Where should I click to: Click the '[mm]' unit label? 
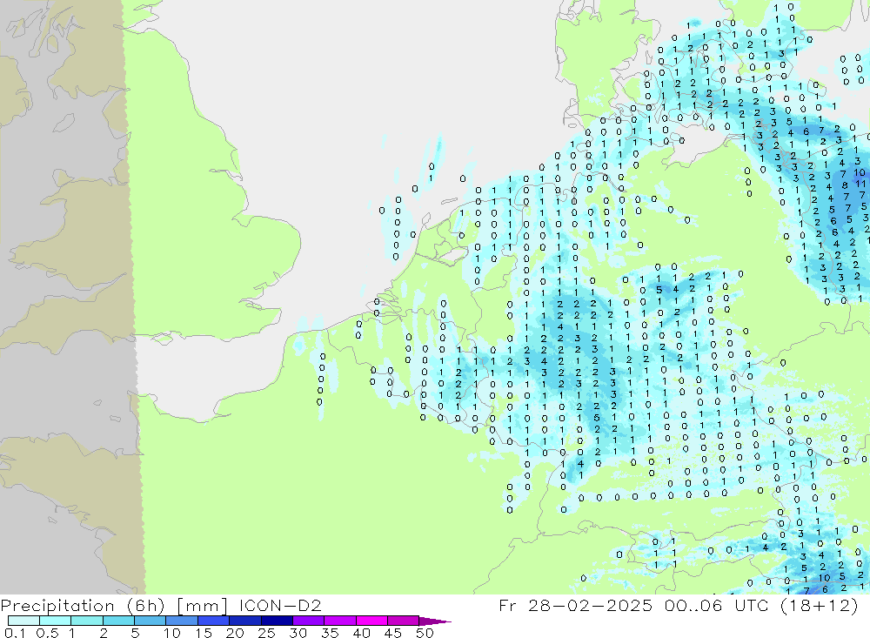202,605
